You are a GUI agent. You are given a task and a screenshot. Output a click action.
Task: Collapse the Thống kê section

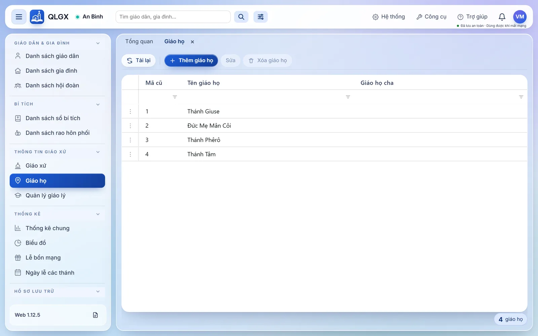tap(98, 214)
